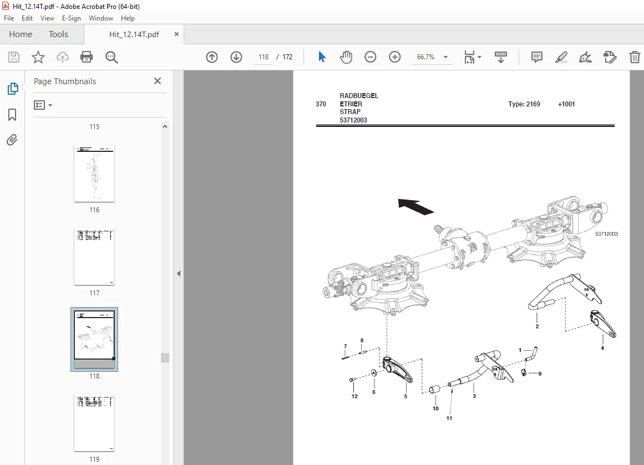Select page 119 thumbnail

click(x=94, y=423)
